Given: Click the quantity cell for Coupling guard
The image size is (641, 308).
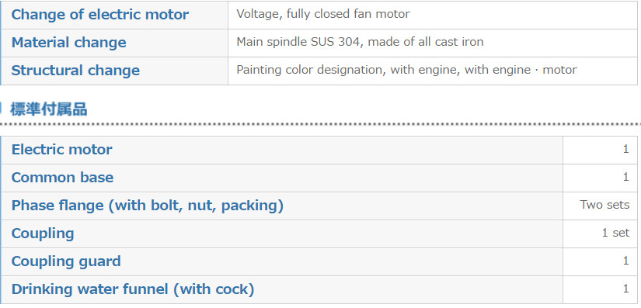Looking at the screenshot, I should pyautogui.click(x=600, y=261).
